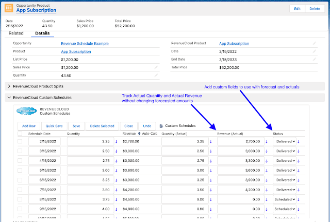Click Quantity copy-down arrow in 6/15/2022 row
This screenshot has width=330, height=222.
pyautogui.click(x=116, y=180)
